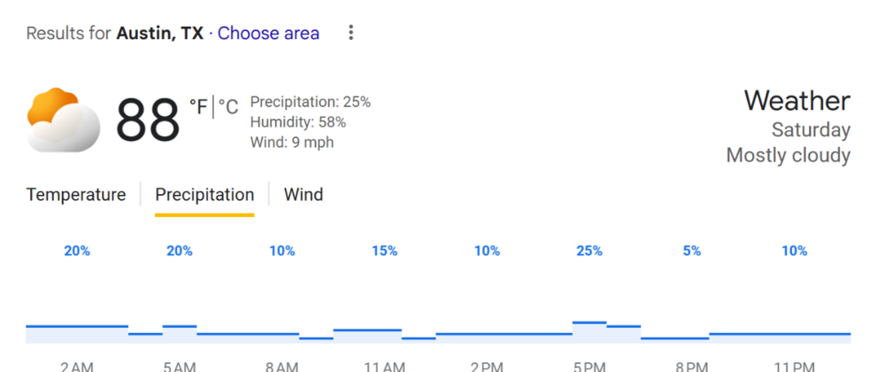Switch units to Fahrenheit
Screen dimensions: 885x372
[x=198, y=108]
